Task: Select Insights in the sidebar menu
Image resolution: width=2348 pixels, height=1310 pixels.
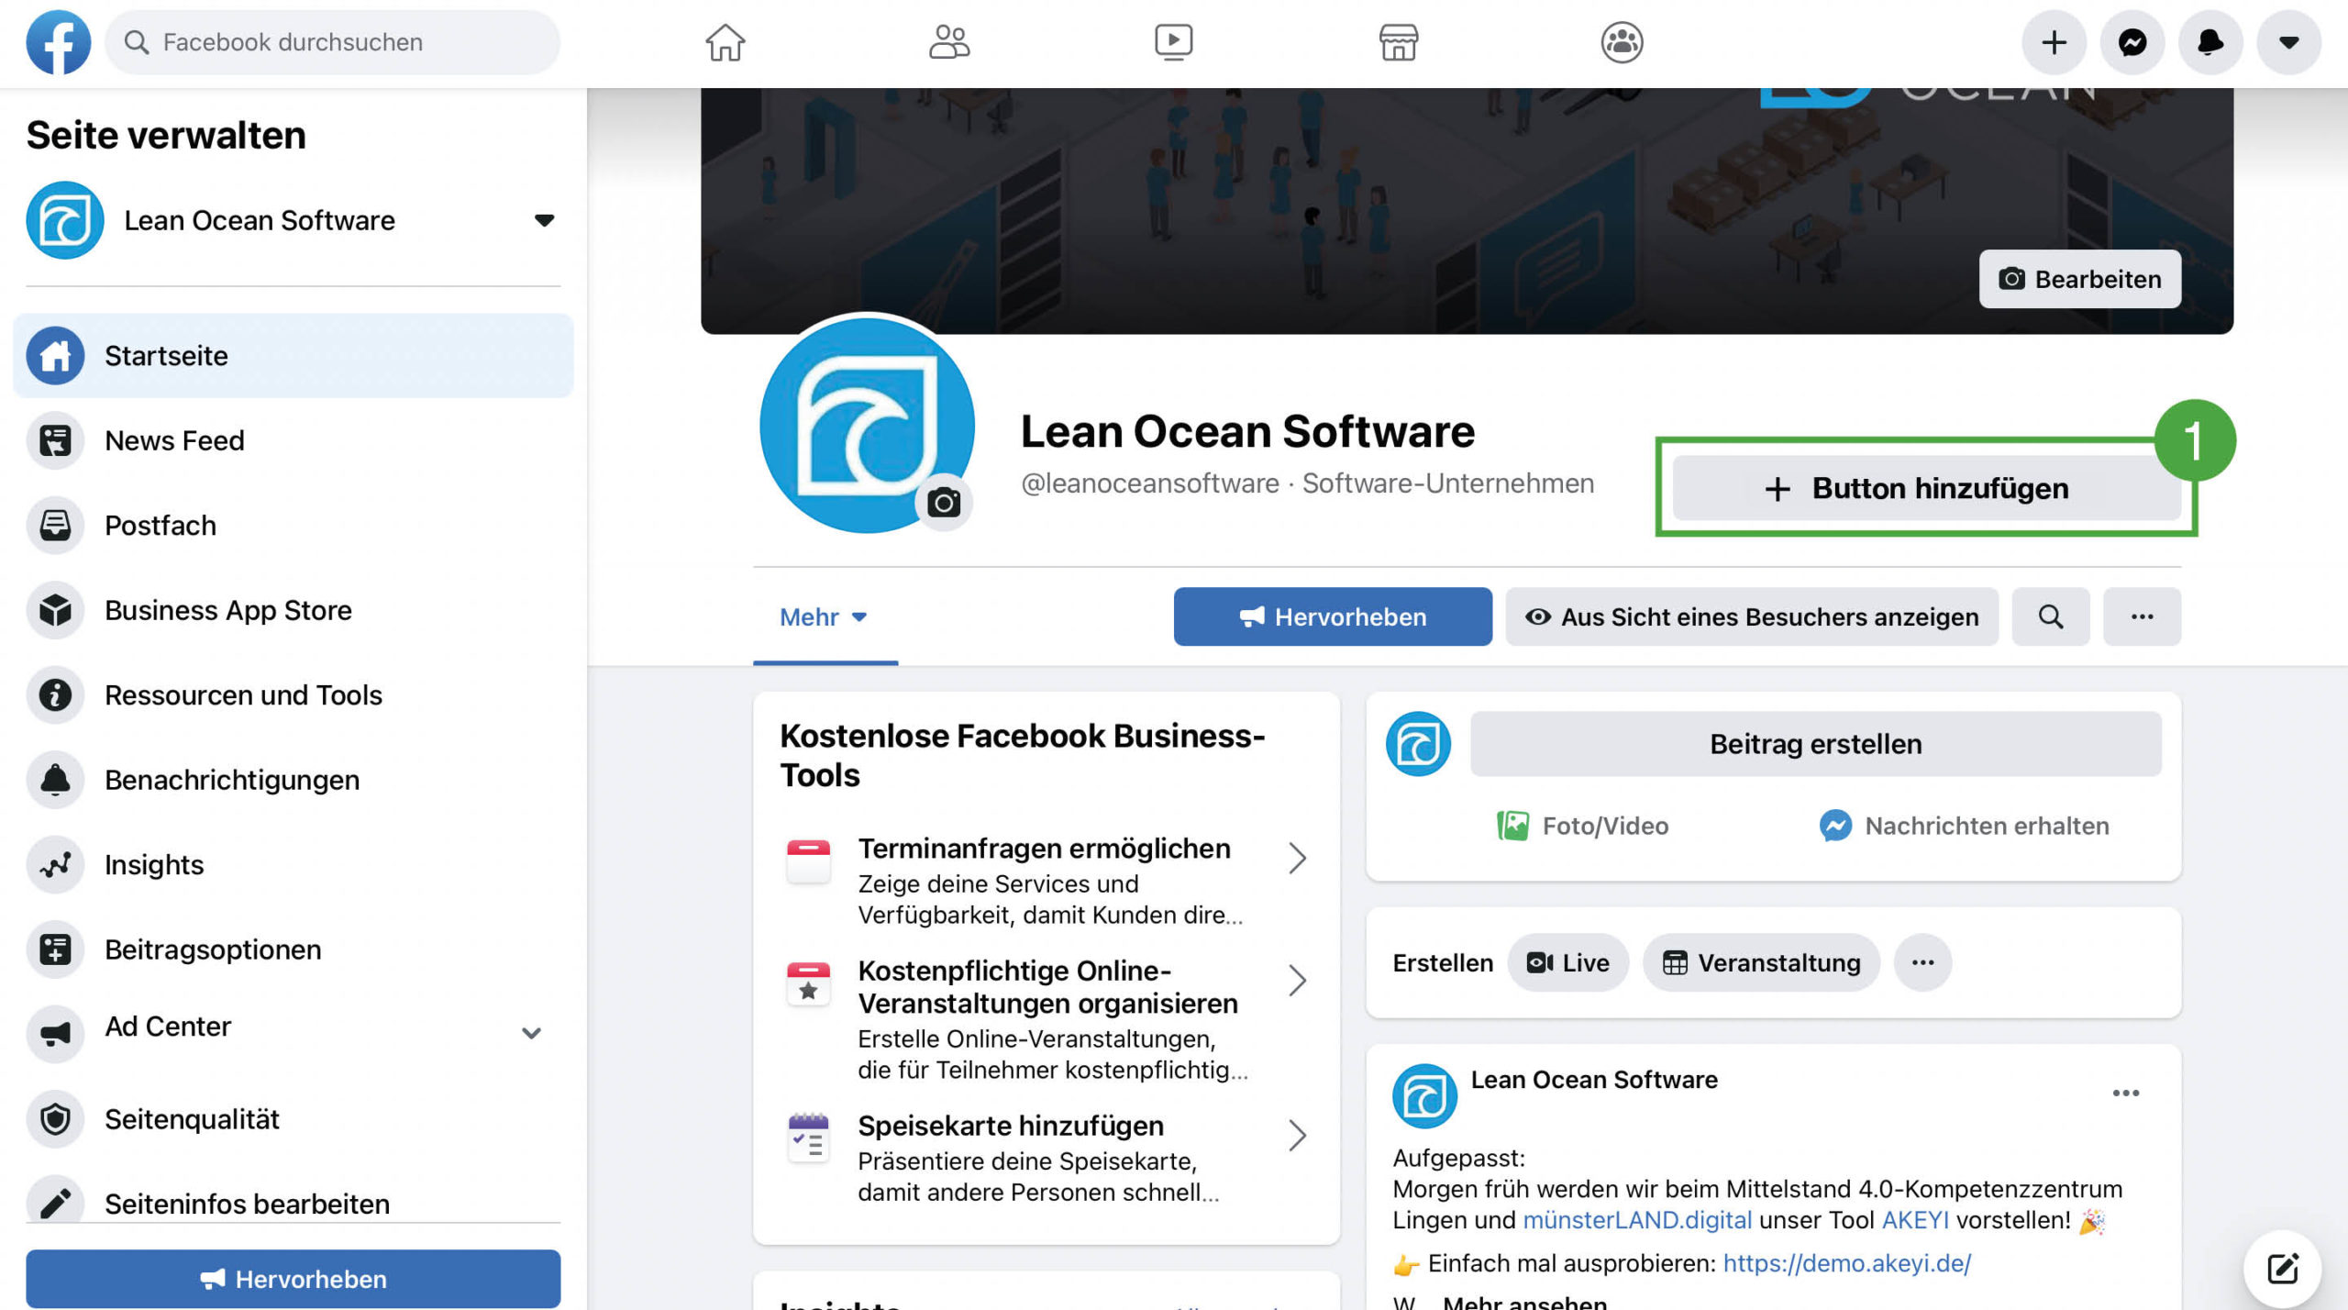Action: 154,864
